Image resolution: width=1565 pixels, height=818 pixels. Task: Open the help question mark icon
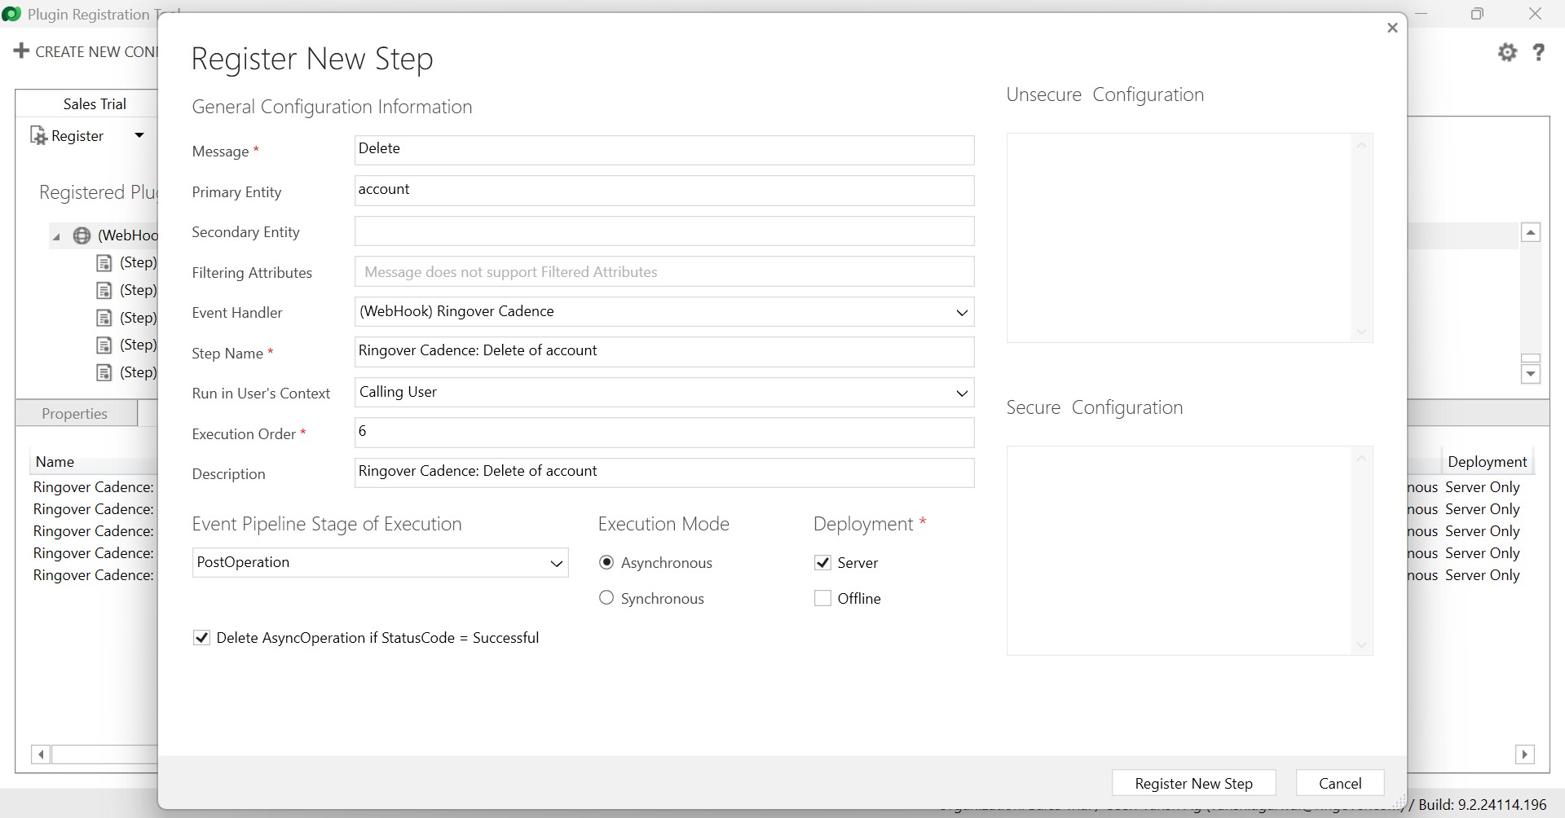click(x=1538, y=52)
